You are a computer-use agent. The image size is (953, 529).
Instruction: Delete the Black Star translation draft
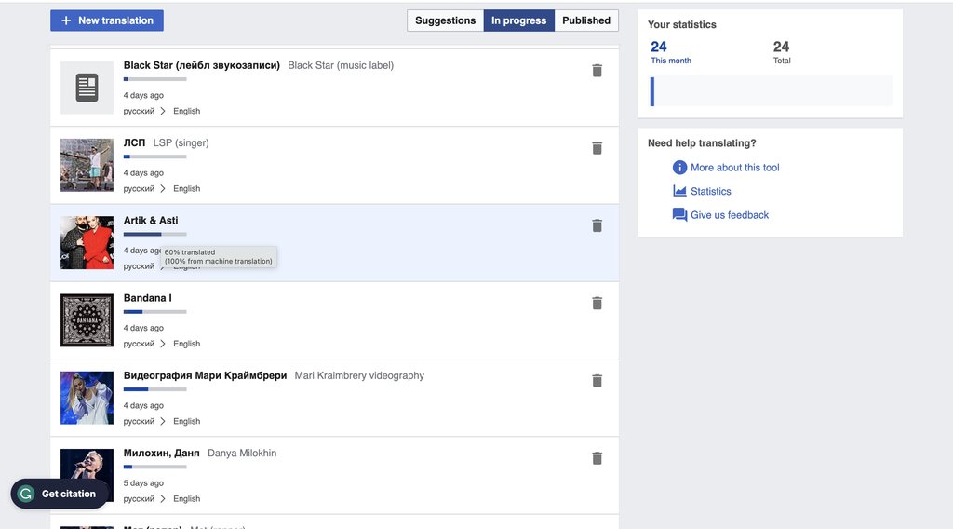point(597,71)
